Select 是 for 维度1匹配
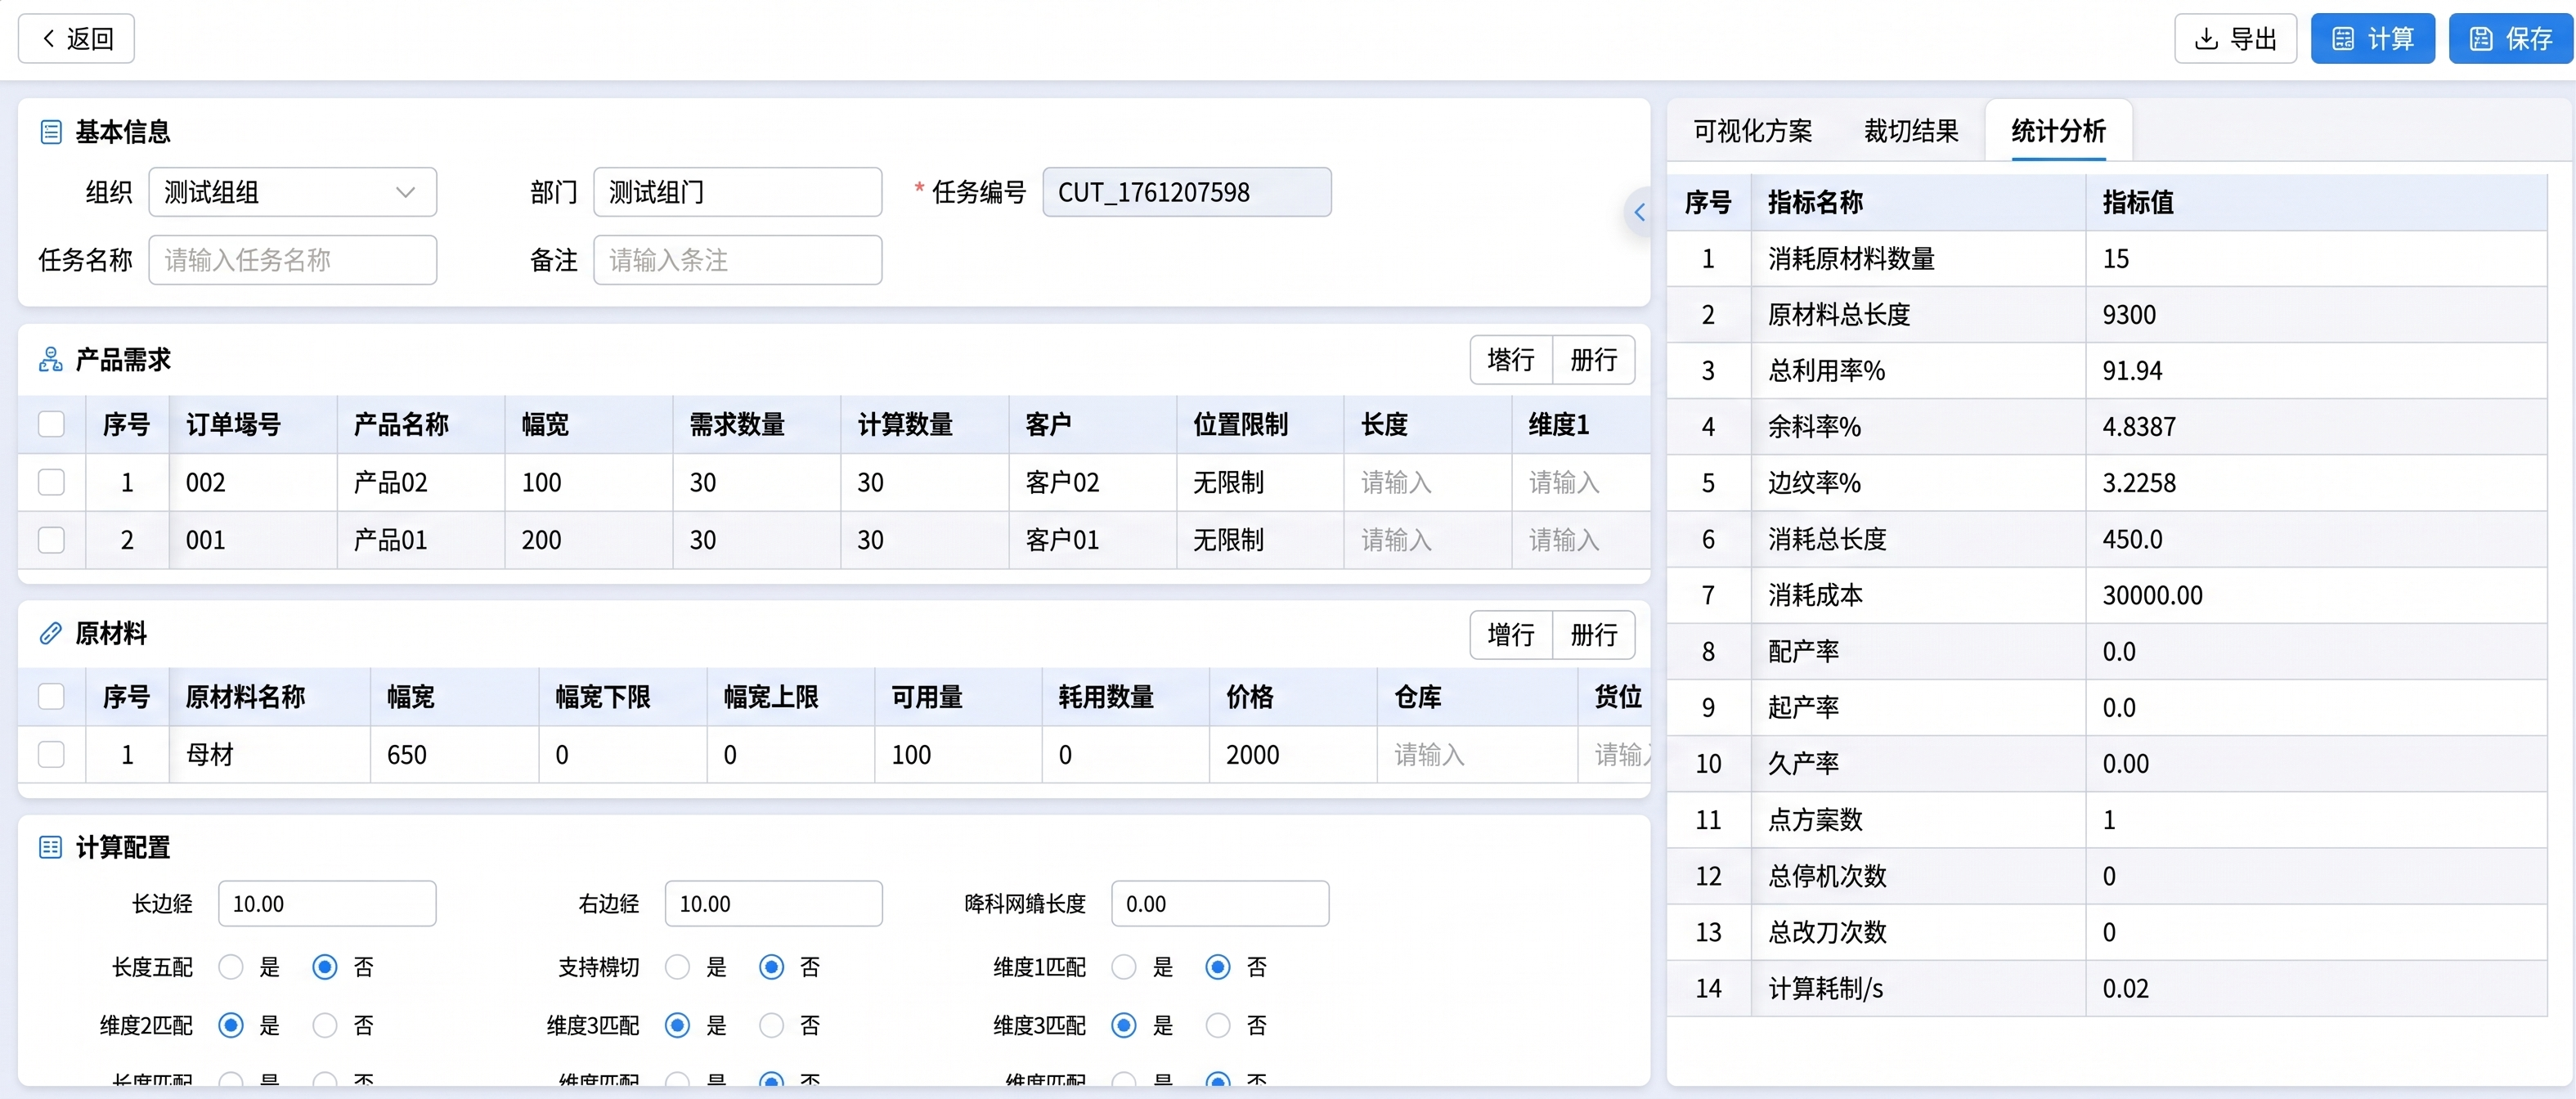 click(x=1125, y=967)
